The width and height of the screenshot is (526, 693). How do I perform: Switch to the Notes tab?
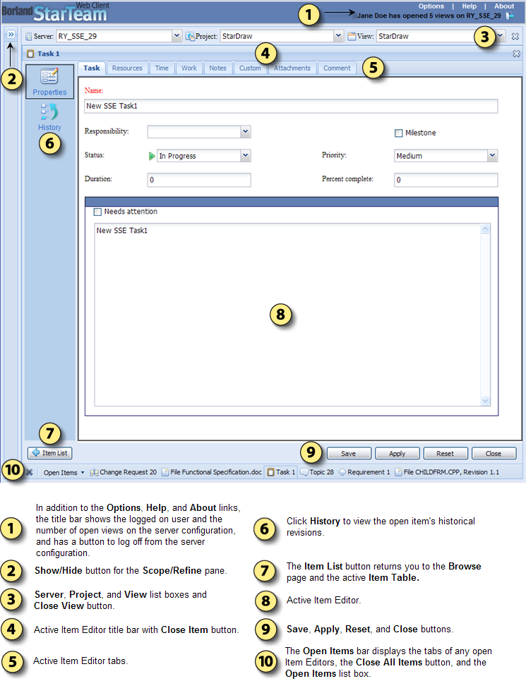218,68
